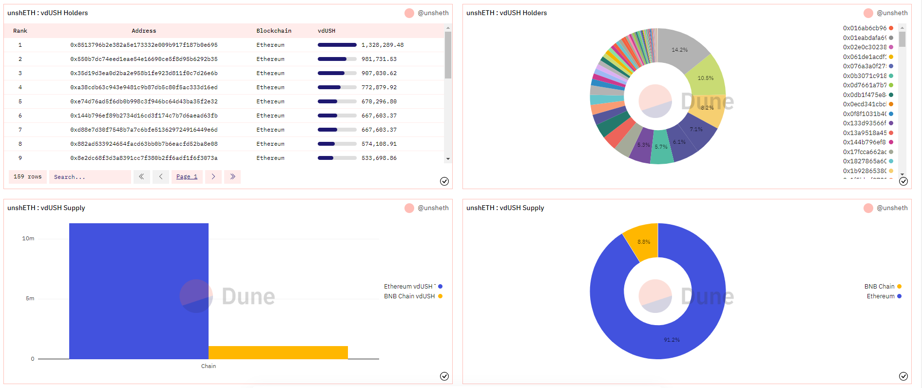Toggle the 0x076a3a0f27 series in the pie legend

(868, 66)
